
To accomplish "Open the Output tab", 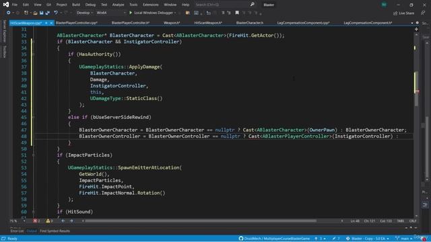I will [32, 231].
